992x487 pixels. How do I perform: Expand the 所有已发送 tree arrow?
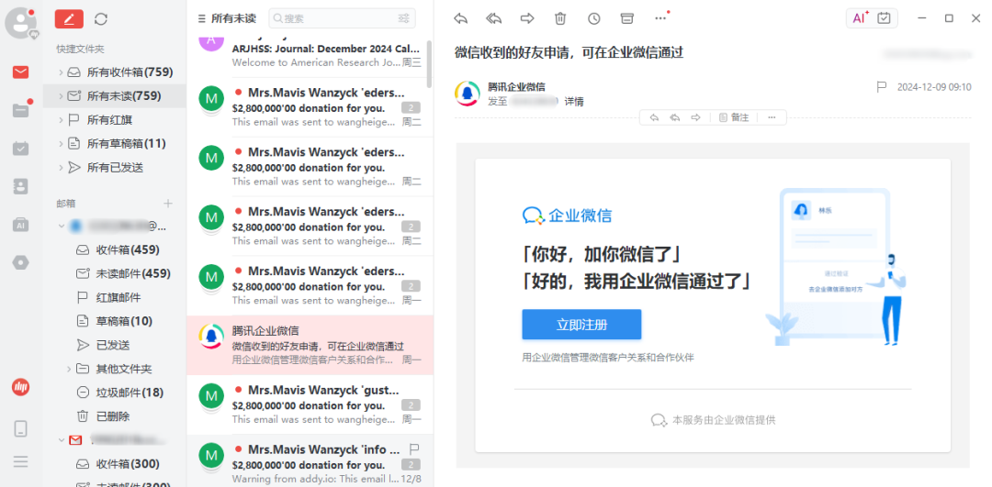click(x=61, y=168)
